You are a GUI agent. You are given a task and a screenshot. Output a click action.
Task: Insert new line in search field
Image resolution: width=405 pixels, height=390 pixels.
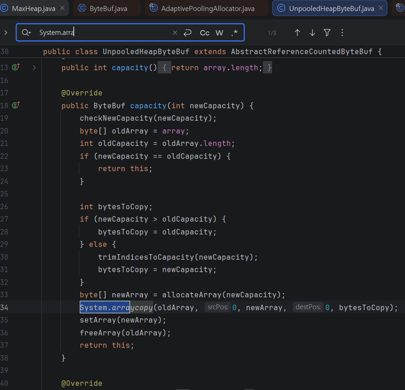(187, 33)
